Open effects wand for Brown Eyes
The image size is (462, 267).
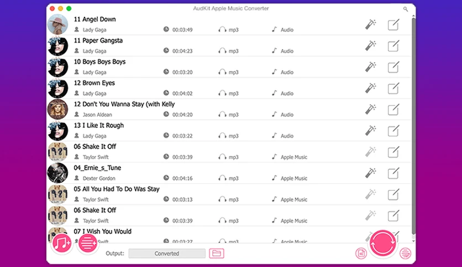coord(370,88)
